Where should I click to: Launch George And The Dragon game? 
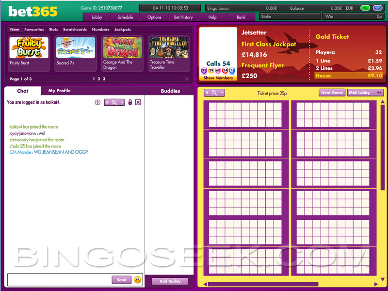122,53
